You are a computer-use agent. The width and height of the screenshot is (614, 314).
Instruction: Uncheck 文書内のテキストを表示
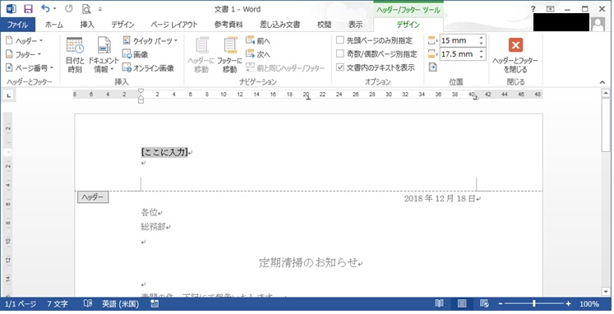pyautogui.click(x=340, y=67)
